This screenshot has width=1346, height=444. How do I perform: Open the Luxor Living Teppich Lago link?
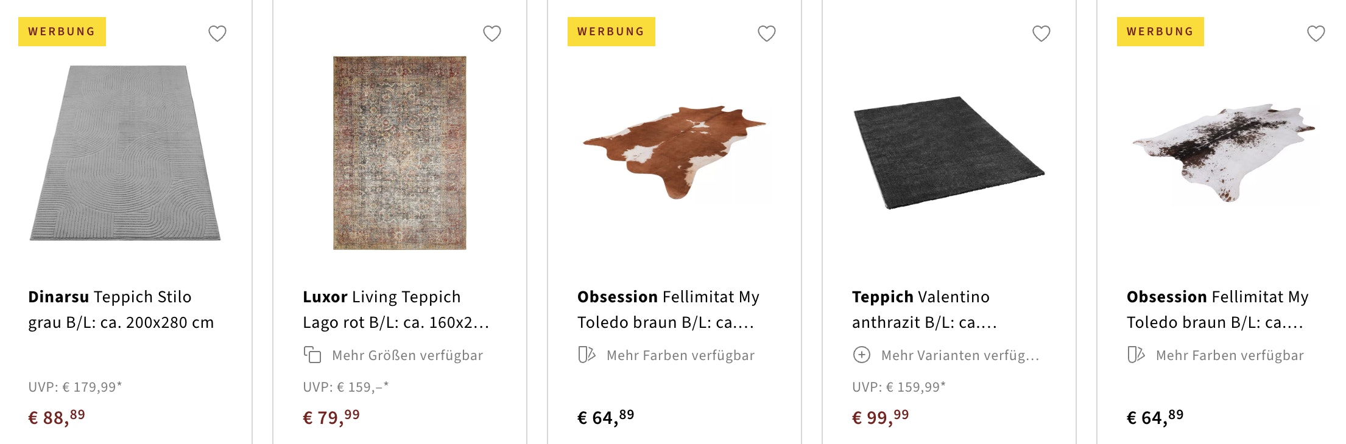pyautogui.click(x=395, y=309)
